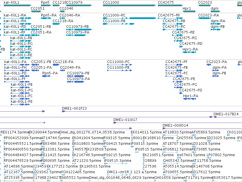Click EST AT19830.5prime
The height and width of the screenshot is (182, 242).
pos(177,132)
